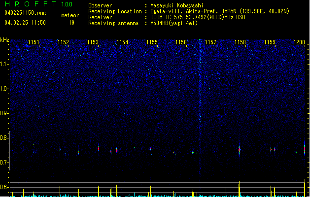Click time marker 1157

tap(211, 42)
